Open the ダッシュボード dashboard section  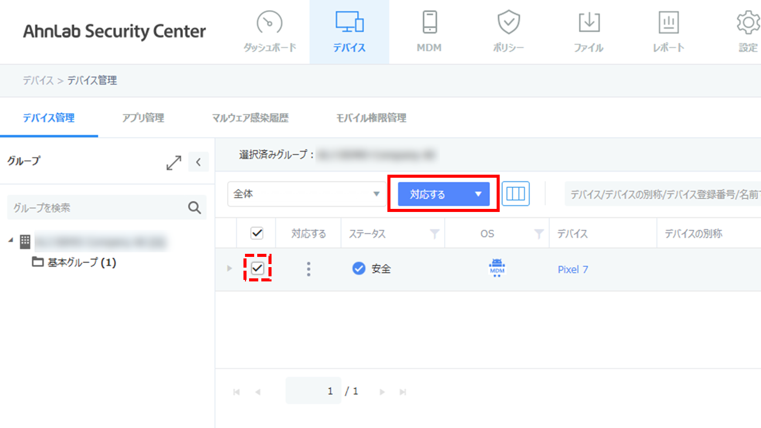269,32
